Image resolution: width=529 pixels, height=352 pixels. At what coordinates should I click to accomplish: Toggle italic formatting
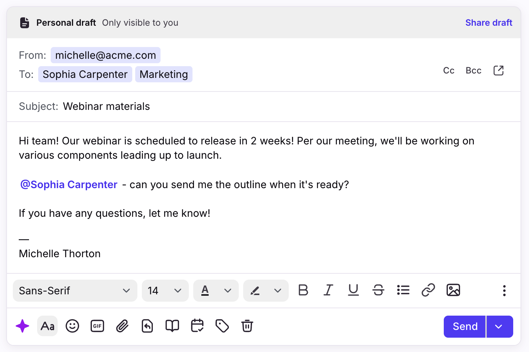pos(328,290)
